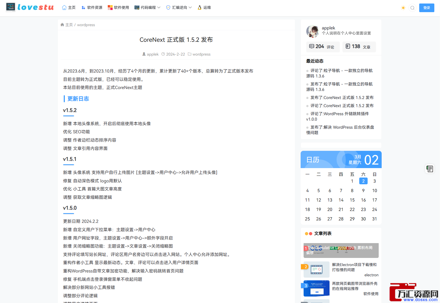The width and height of the screenshot is (440, 303).
Task: Open activity 发布了:CoreNext 正式版 1.5.2 发布
Action: click(x=340, y=98)
